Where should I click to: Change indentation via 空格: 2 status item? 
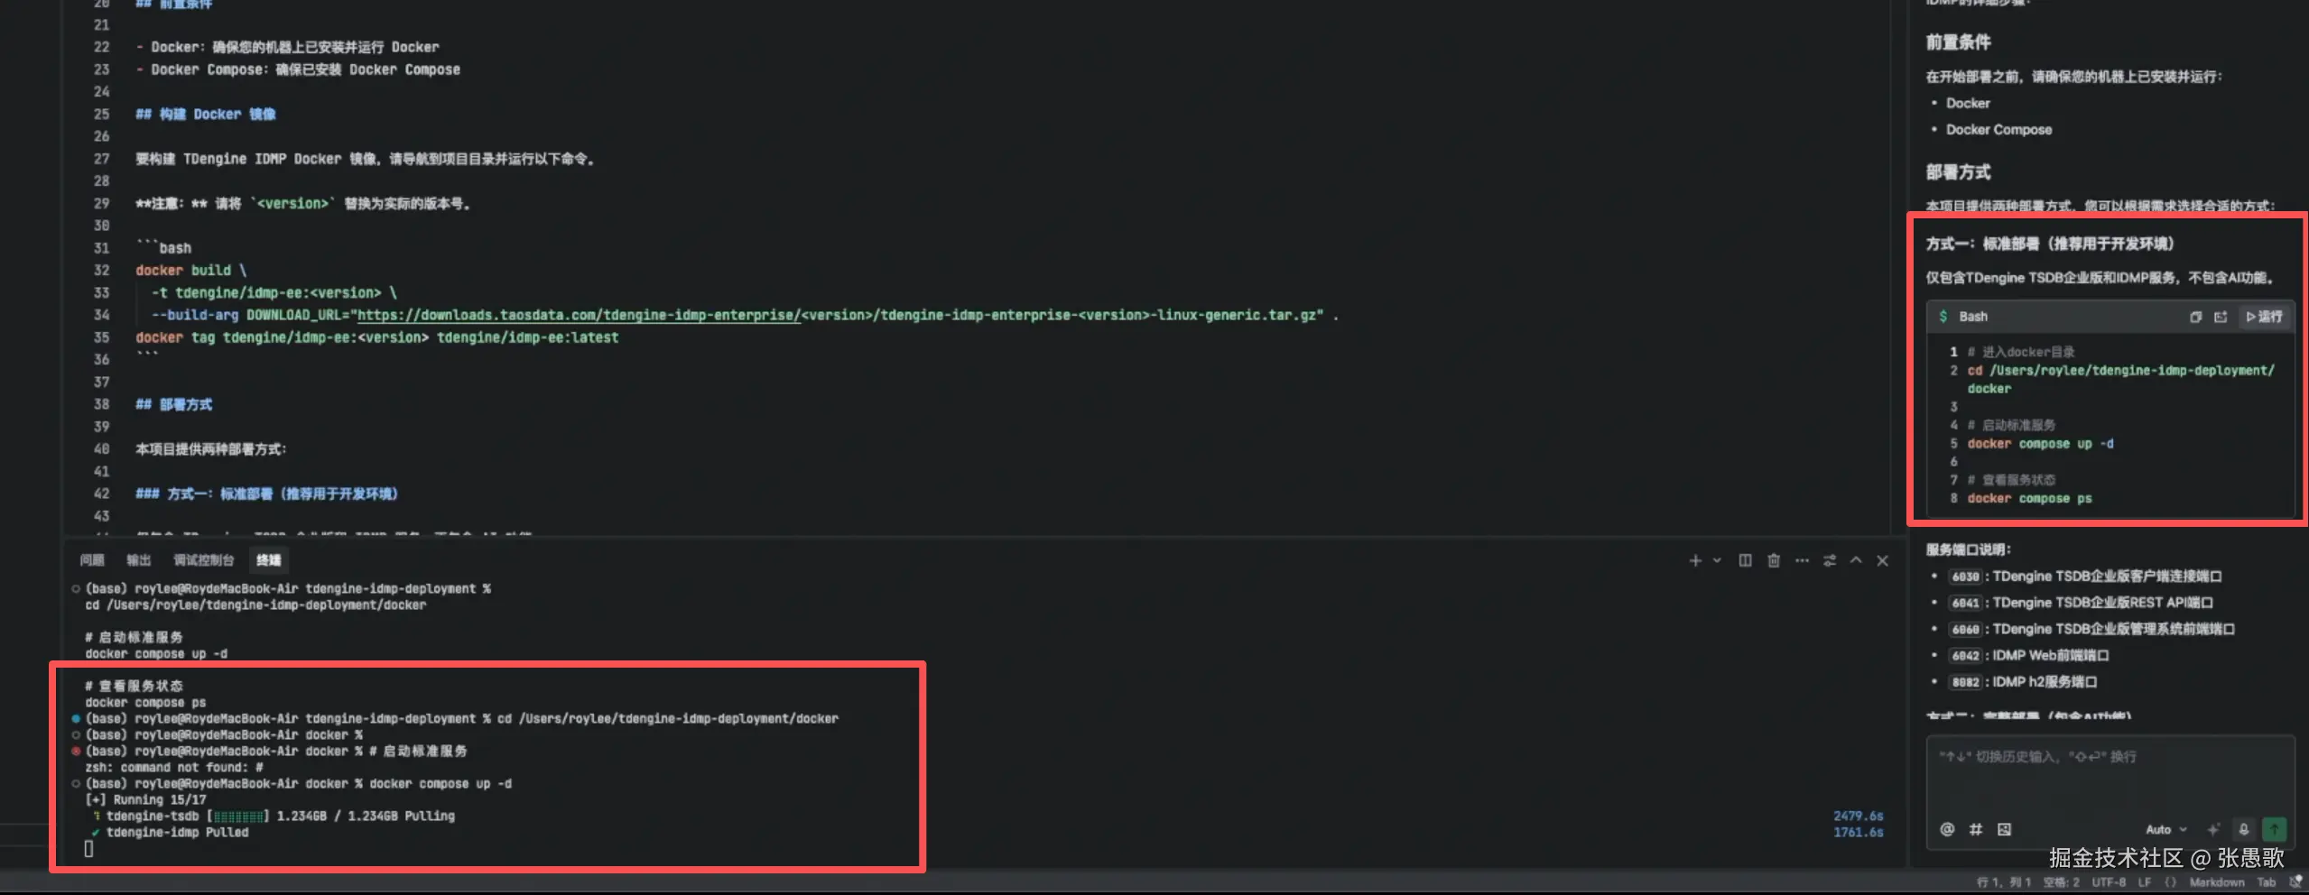[x=2061, y=882]
